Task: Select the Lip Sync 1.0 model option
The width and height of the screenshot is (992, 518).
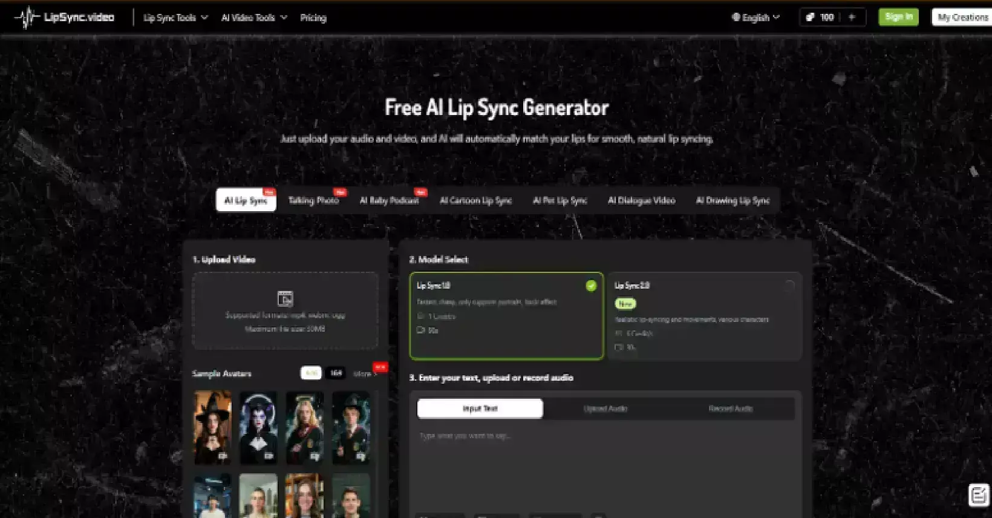Action: point(506,316)
